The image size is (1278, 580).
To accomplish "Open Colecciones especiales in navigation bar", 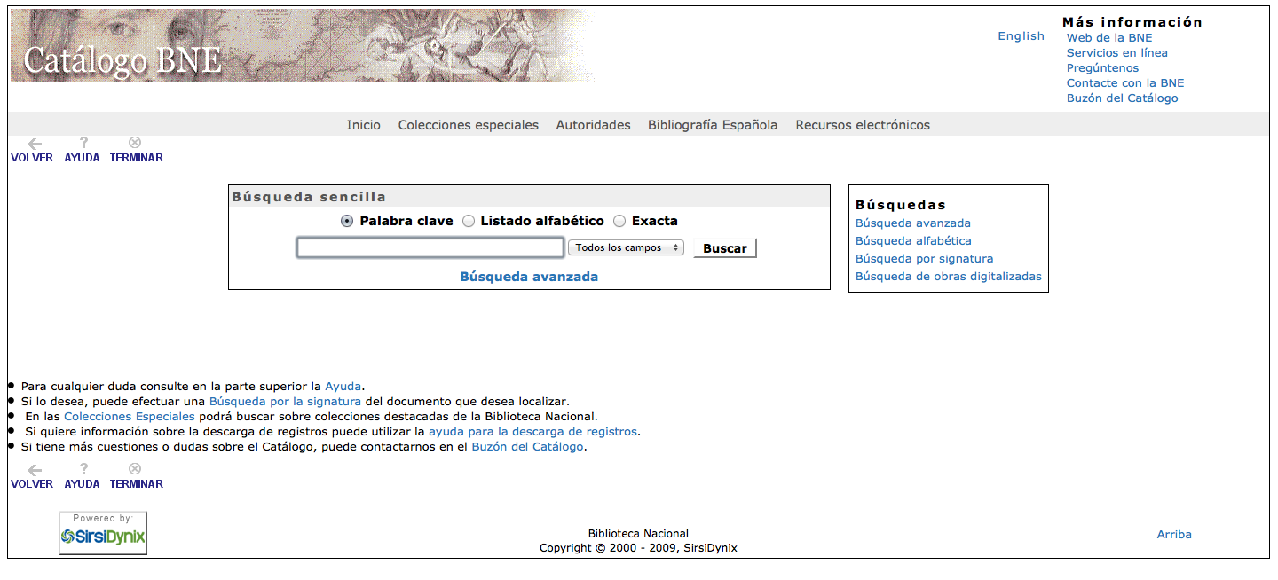I will coord(468,125).
